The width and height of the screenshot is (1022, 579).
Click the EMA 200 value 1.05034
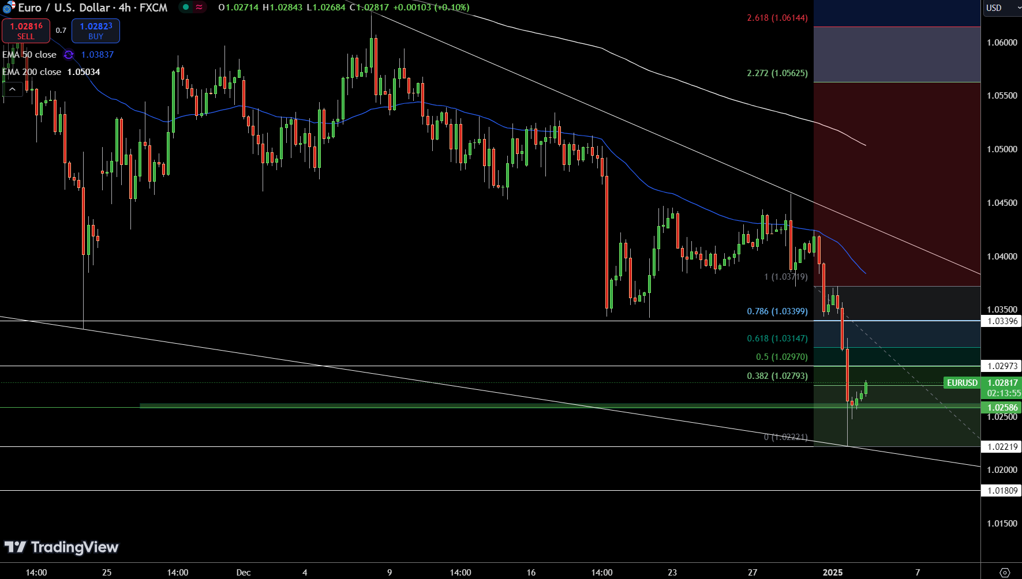(x=84, y=72)
